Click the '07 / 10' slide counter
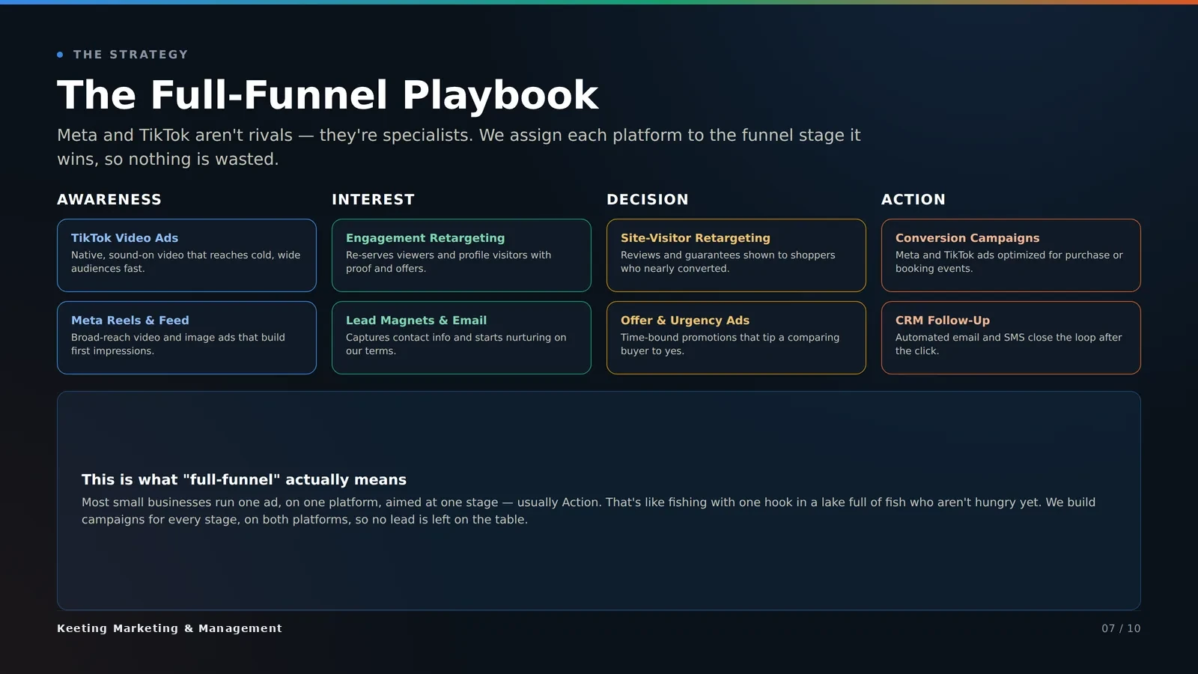 click(1121, 628)
